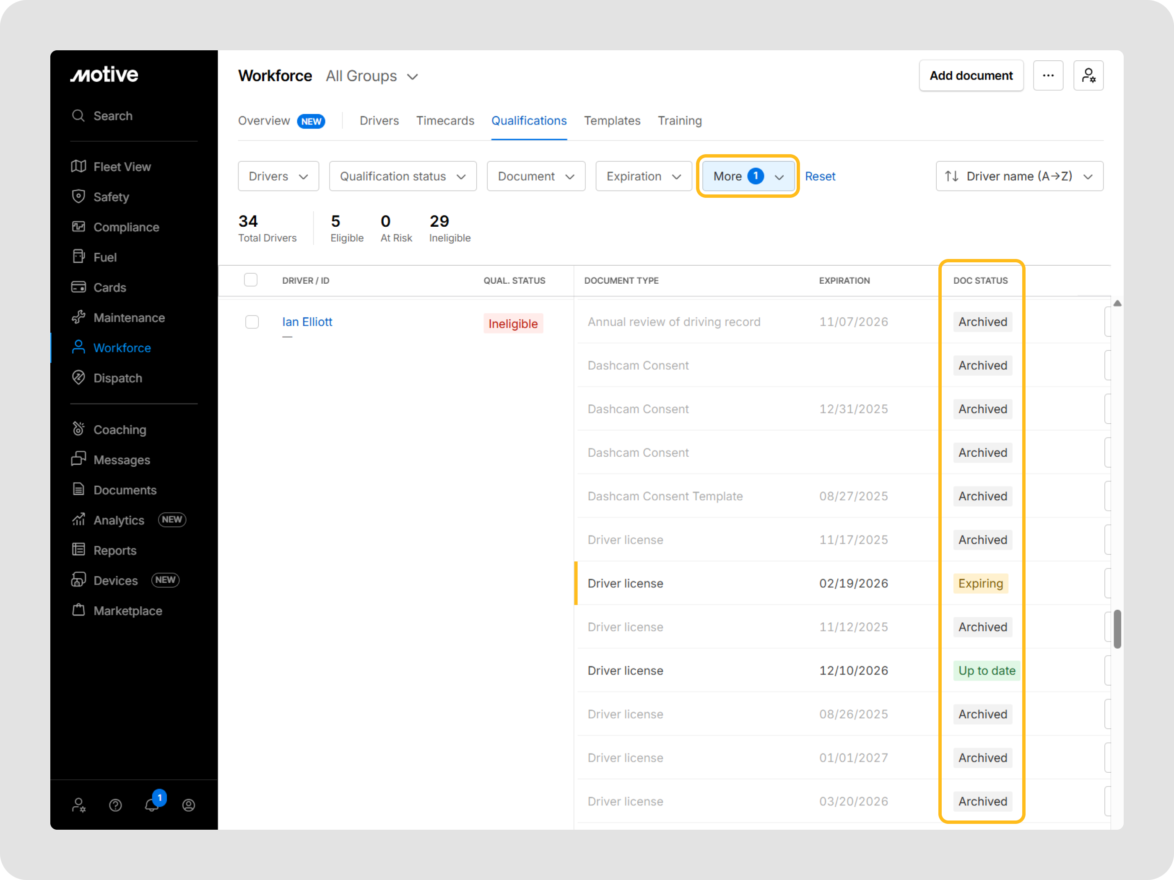Open Ian Elliott driver link
This screenshot has height=880, width=1174.
click(x=307, y=322)
